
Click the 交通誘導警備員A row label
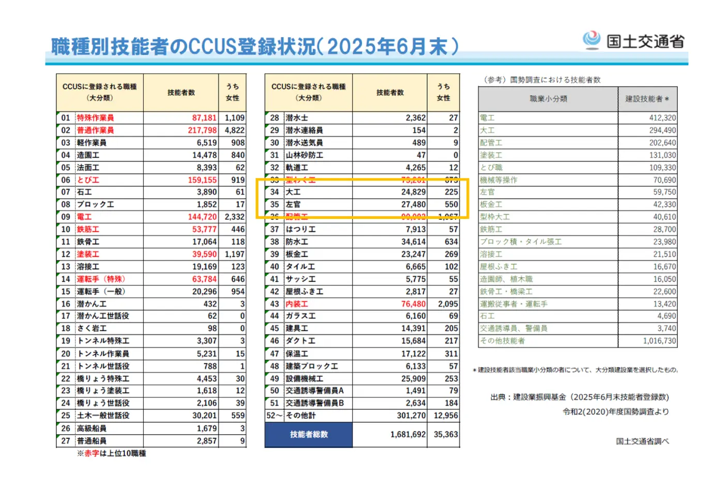click(x=314, y=391)
